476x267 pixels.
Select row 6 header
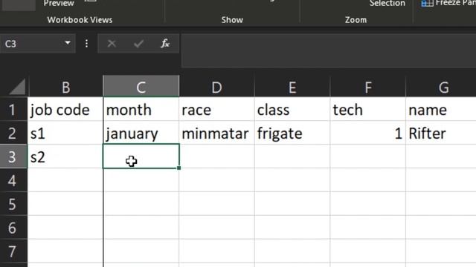click(x=13, y=228)
